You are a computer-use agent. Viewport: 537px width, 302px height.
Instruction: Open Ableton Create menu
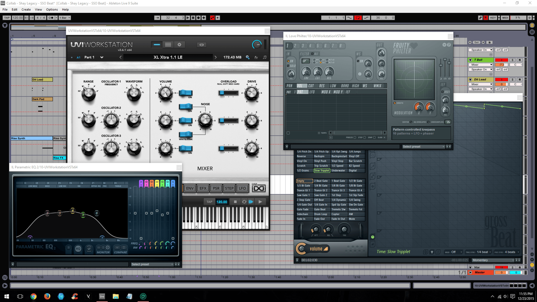tap(26, 10)
